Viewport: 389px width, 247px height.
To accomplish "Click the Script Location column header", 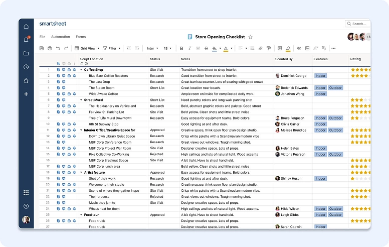I will (x=92, y=59).
